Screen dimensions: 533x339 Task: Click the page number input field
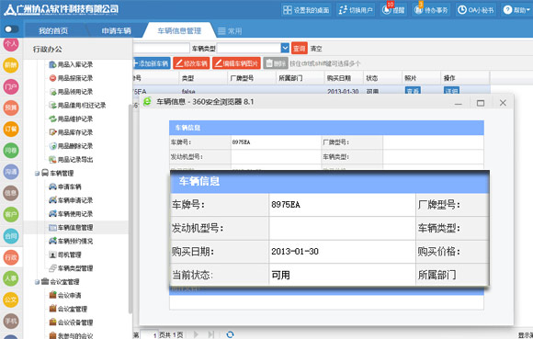coord(150,334)
